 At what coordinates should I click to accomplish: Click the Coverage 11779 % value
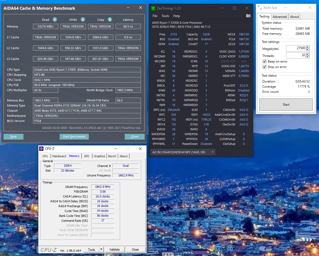304,87
